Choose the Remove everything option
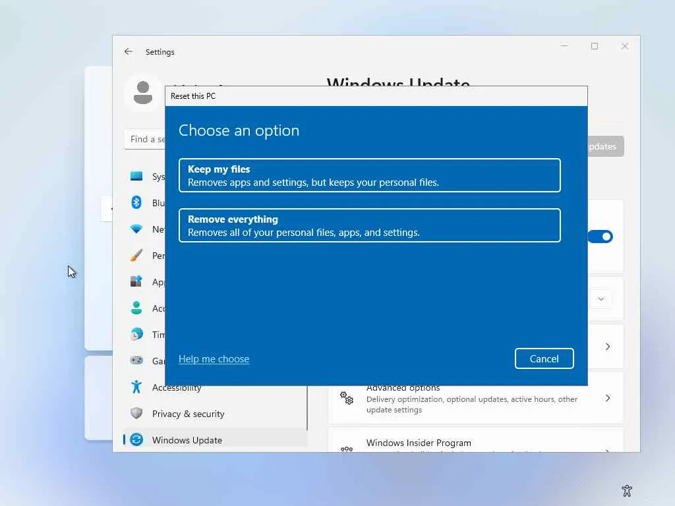Viewport: 675px width, 506px height. tap(369, 225)
